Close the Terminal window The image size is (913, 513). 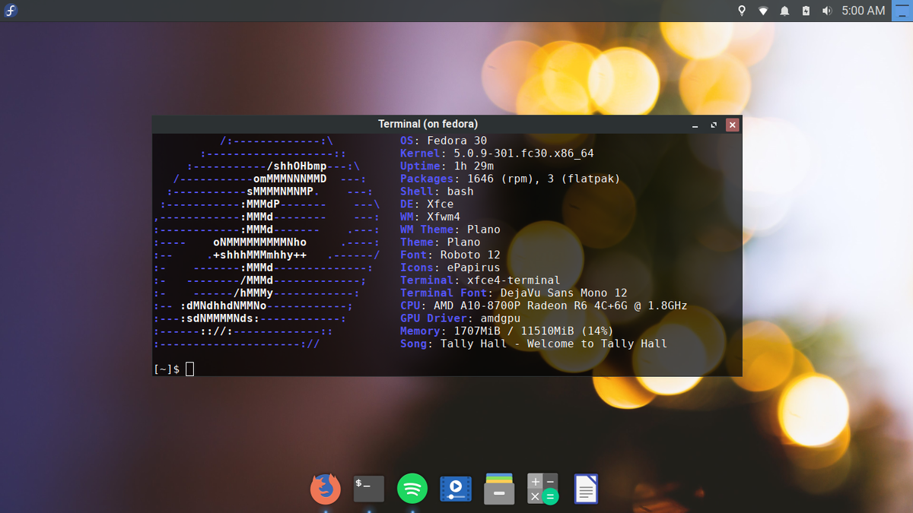pyautogui.click(x=732, y=125)
